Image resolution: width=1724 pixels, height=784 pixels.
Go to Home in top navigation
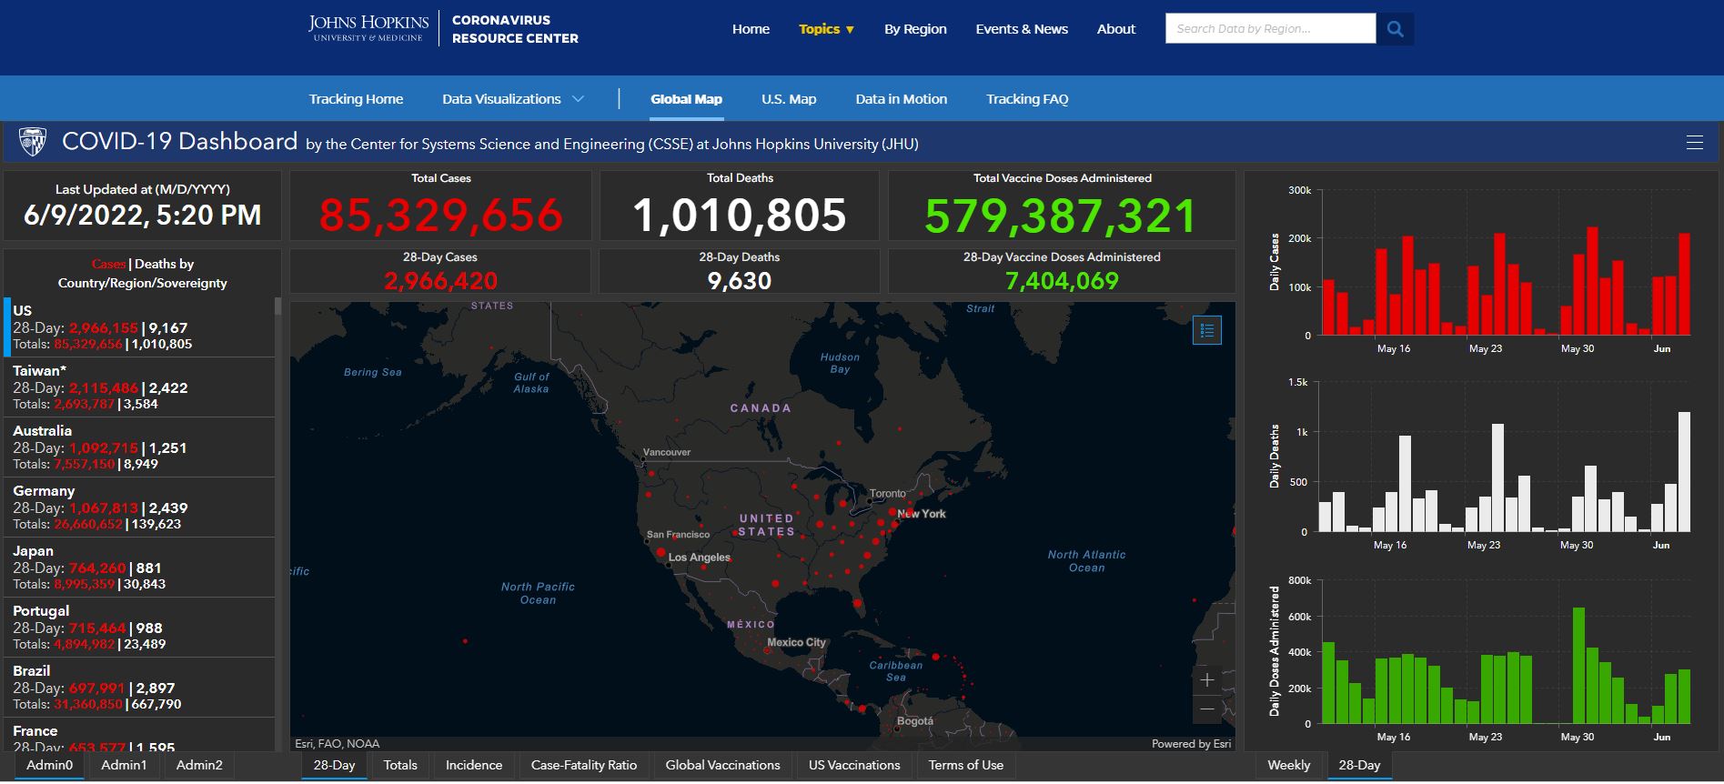pos(751,29)
